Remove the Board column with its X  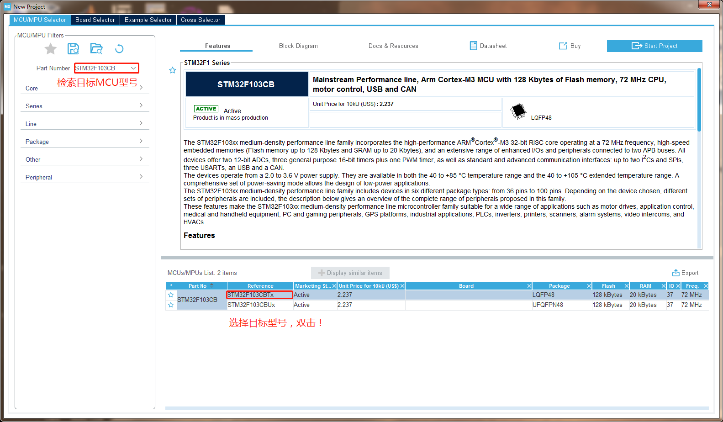(x=529, y=286)
